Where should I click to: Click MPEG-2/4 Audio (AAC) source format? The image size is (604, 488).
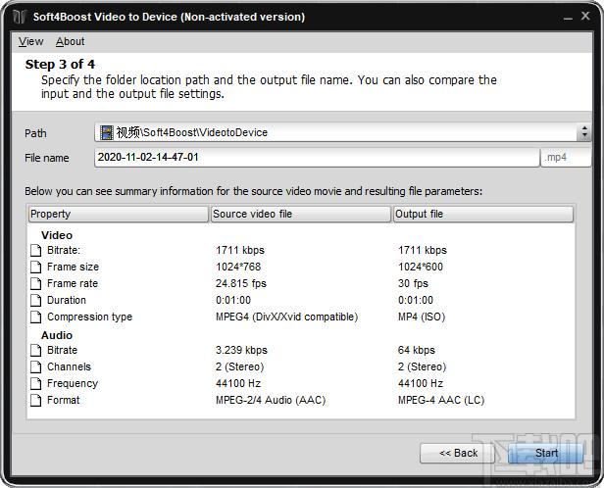[x=271, y=400]
